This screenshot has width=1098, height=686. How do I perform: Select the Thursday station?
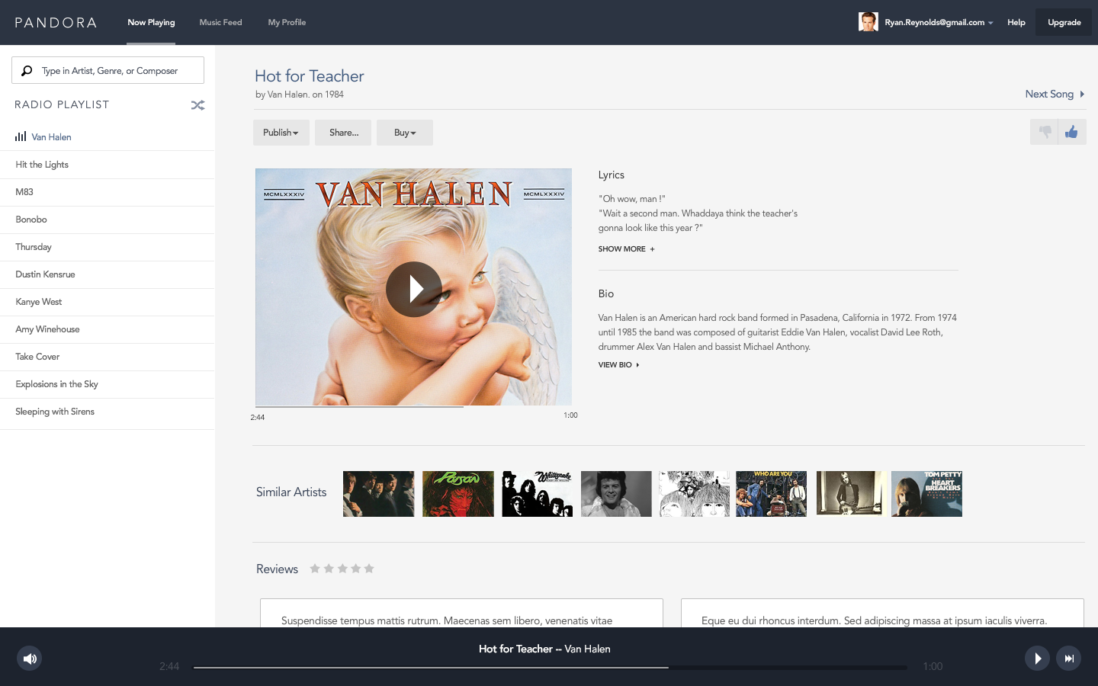[x=108, y=247]
